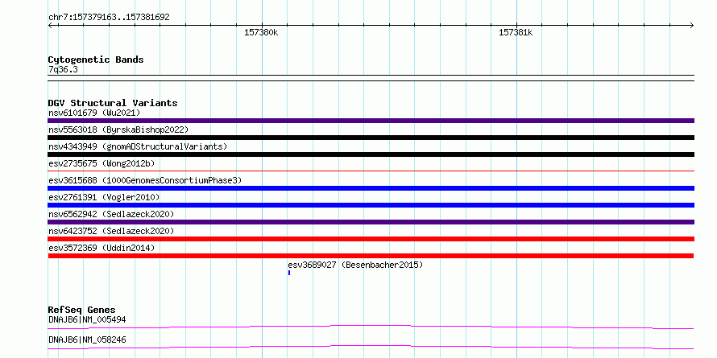The height and width of the screenshot is (358, 717).
Task: Click the magenta intron line of NM_058246
Action: [371, 347]
